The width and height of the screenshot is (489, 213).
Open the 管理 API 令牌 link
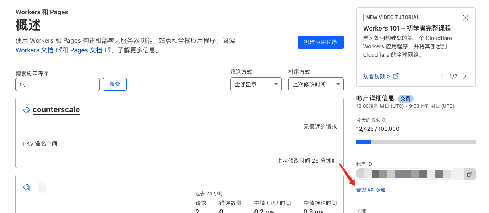pos(371,190)
